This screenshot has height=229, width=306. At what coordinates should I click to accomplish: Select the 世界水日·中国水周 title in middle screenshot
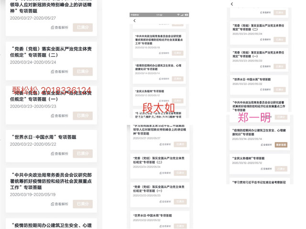point(153,216)
